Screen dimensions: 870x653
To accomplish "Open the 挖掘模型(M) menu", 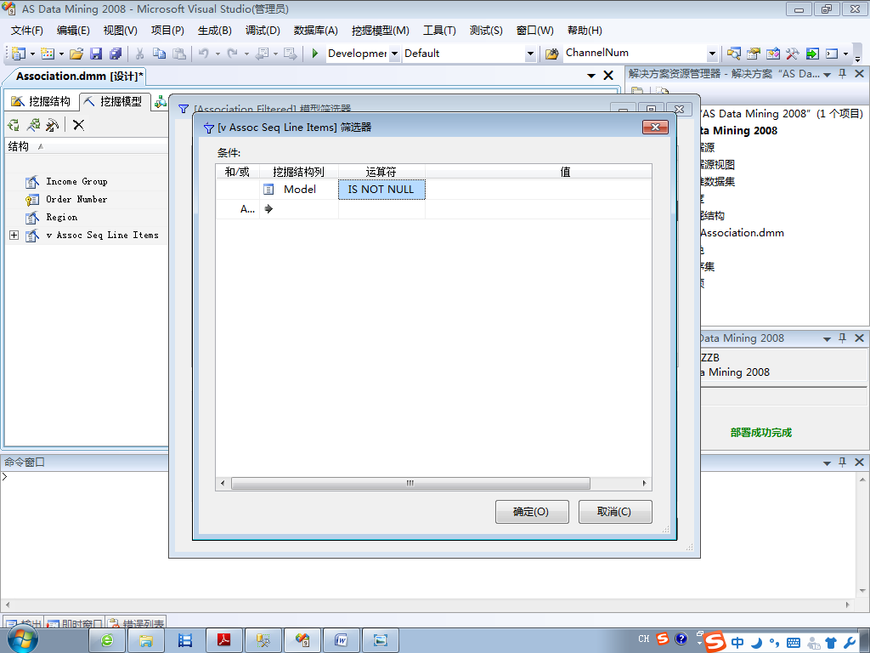I will click(381, 31).
